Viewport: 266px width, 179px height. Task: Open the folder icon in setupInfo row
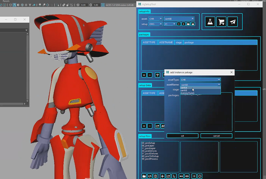coord(188,24)
